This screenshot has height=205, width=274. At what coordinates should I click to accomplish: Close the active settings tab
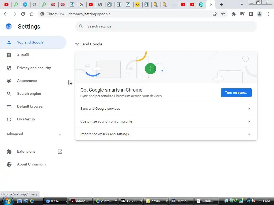point(211,5)
